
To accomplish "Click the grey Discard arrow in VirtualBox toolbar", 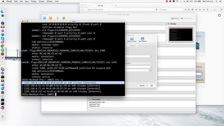I will point(57,18).
